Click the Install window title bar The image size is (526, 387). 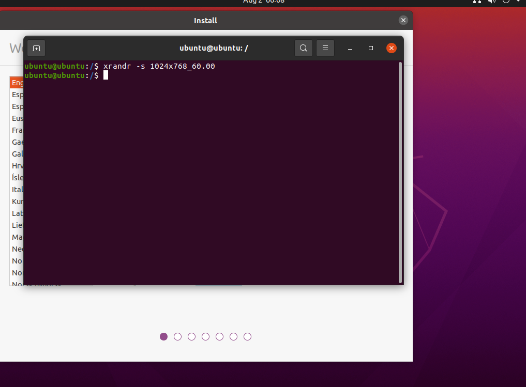[x=206, y=21]
